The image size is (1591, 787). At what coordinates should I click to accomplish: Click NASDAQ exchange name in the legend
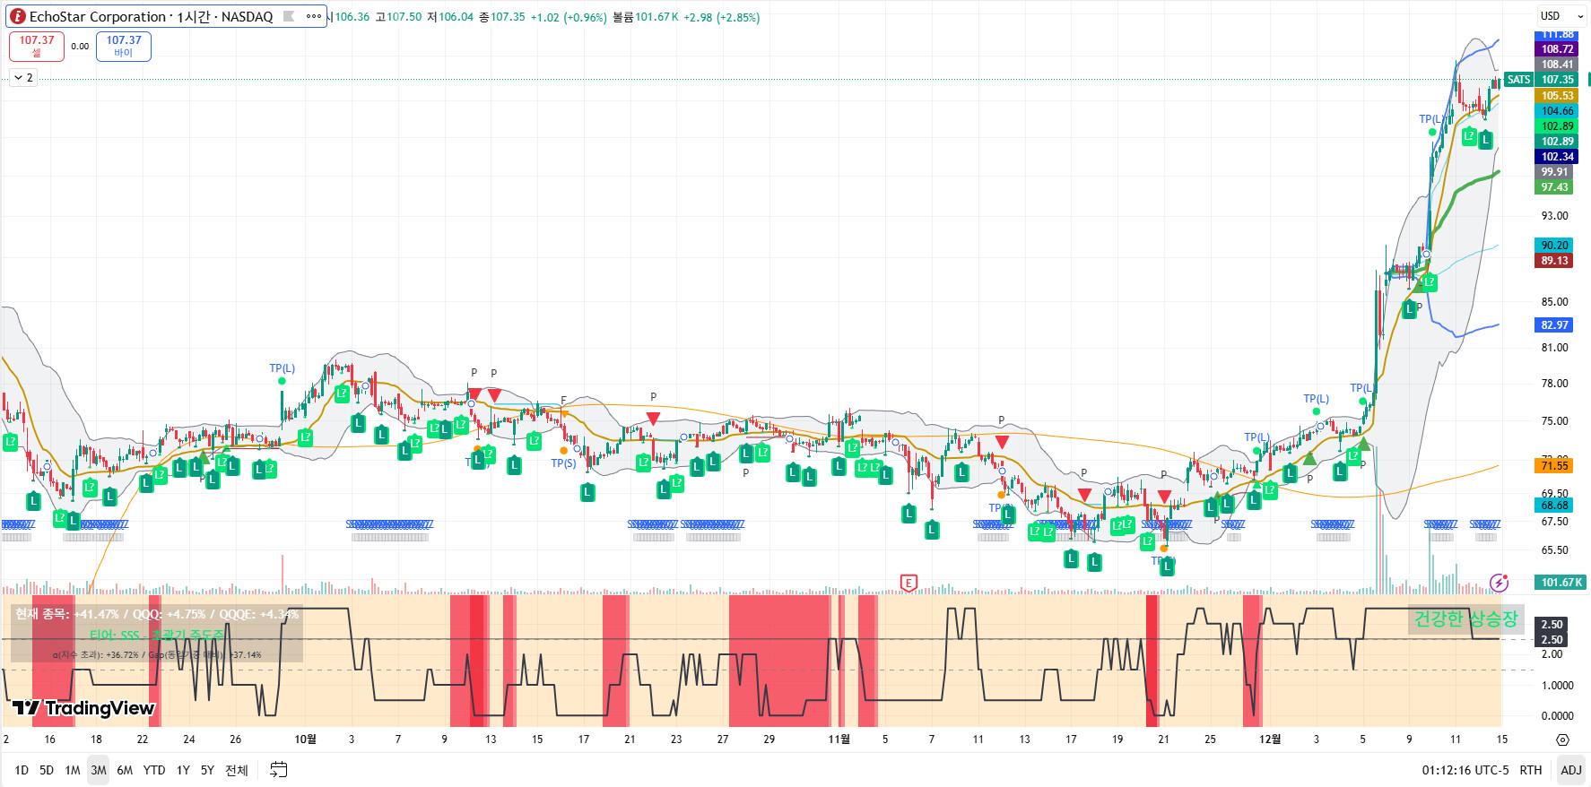tap(247, 16)
